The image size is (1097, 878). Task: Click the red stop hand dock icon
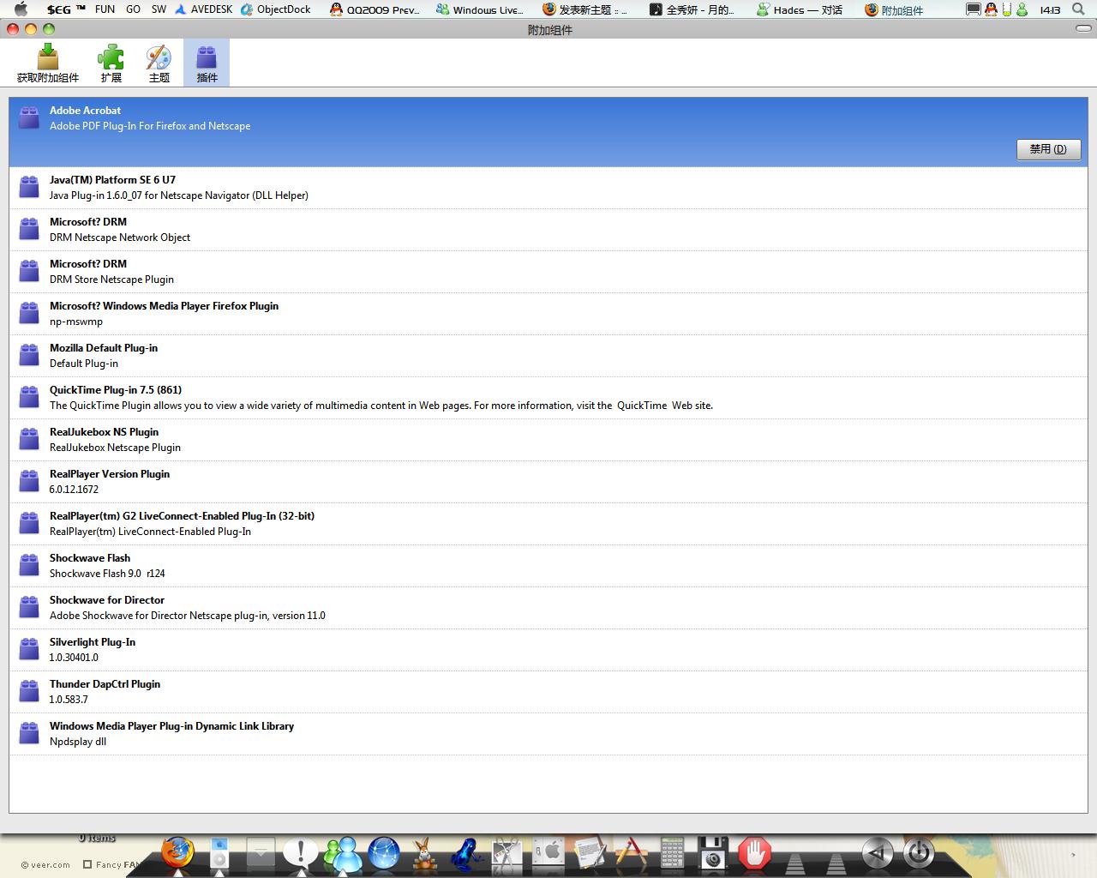[754, 854]
